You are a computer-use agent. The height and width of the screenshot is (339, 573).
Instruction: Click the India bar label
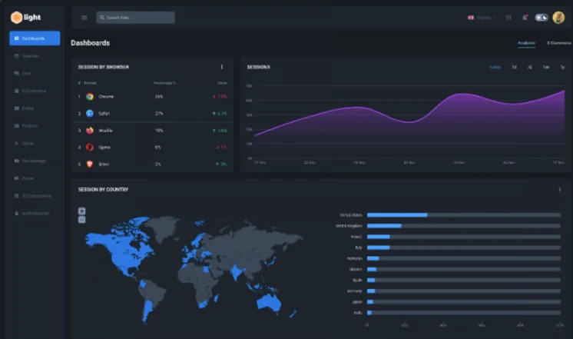(x=358, y=313)
